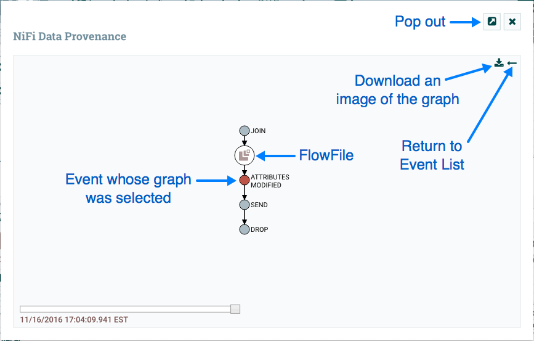
Task: Click the "Return to Event List" annotation text
Action: click(432, 155)
